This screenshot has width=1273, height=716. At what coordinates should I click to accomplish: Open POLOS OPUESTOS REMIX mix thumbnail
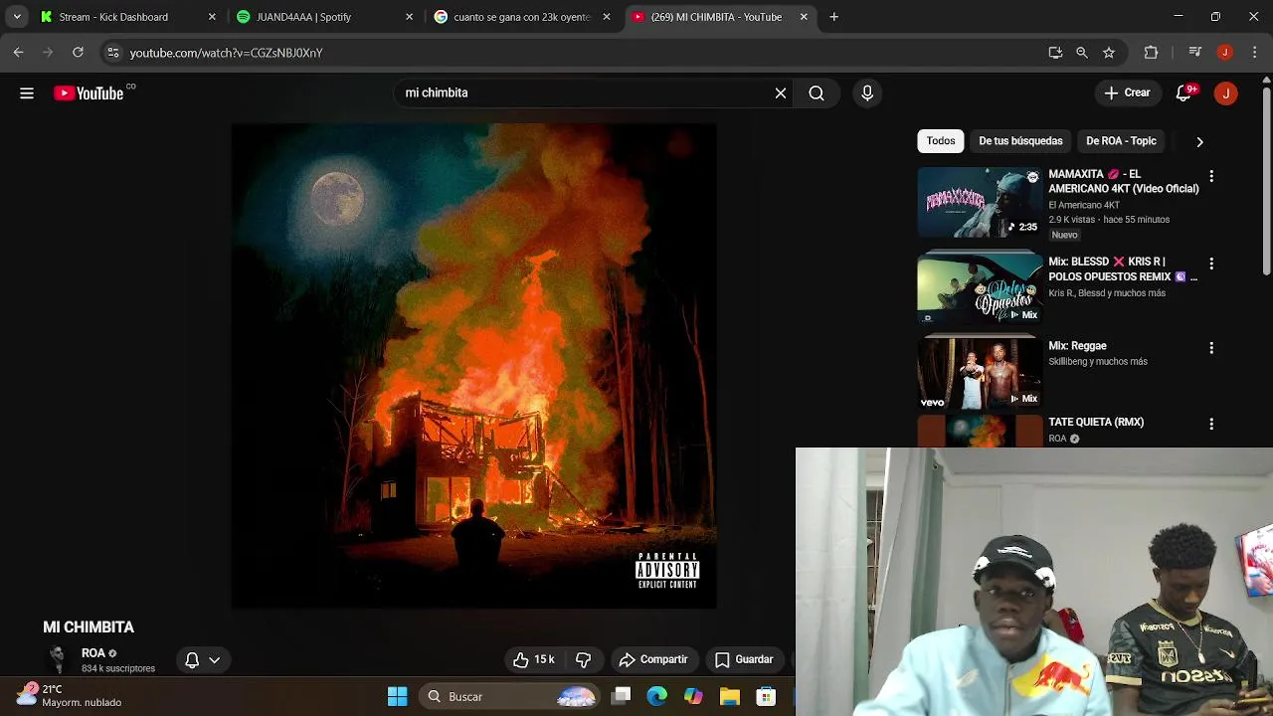tap(980, 287)
